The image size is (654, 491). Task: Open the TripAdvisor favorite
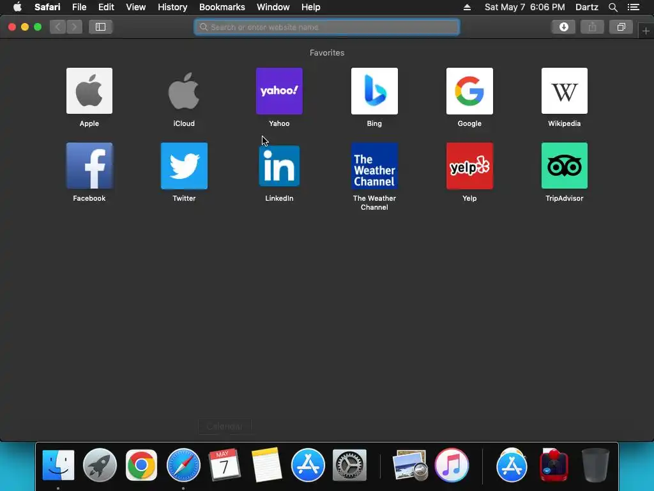click(565, 166)
